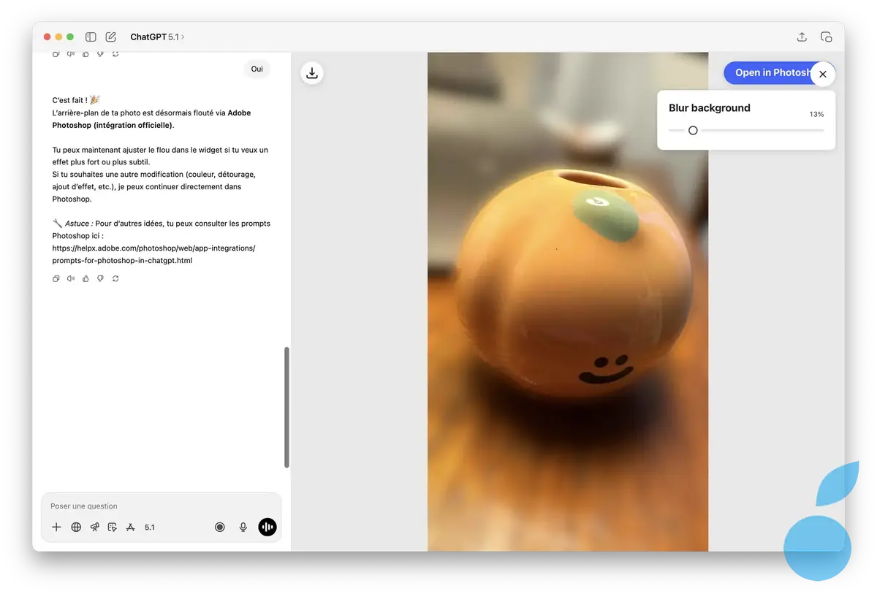Enable web search with the globe icon
Screen dimensions: 877x594
(x=76, y=527)
